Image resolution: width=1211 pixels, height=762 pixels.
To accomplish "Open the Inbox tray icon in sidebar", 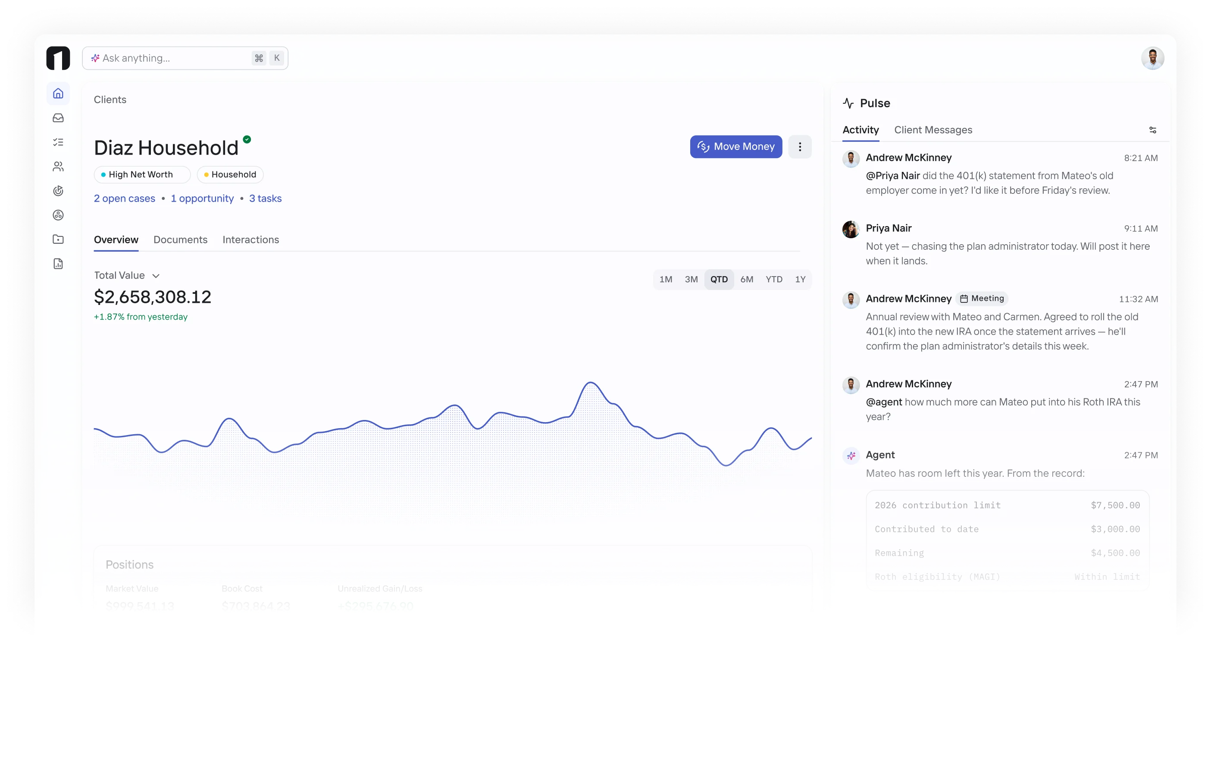I will 58,118.
